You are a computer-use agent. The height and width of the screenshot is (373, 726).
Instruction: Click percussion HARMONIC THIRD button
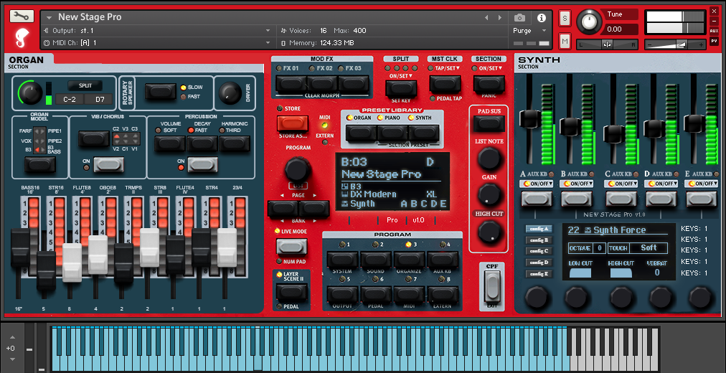click(235, 143)
